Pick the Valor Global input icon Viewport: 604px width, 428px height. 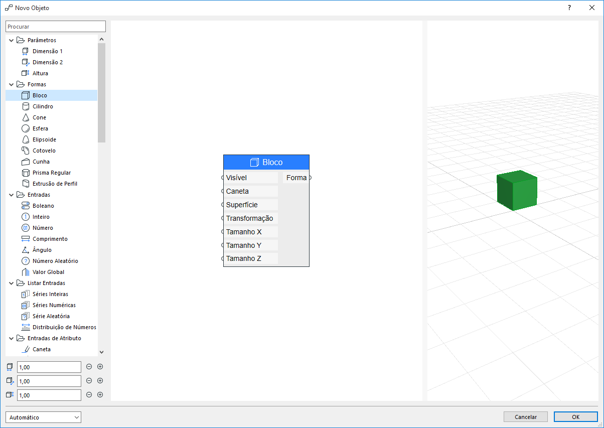(x=26, y=272)
